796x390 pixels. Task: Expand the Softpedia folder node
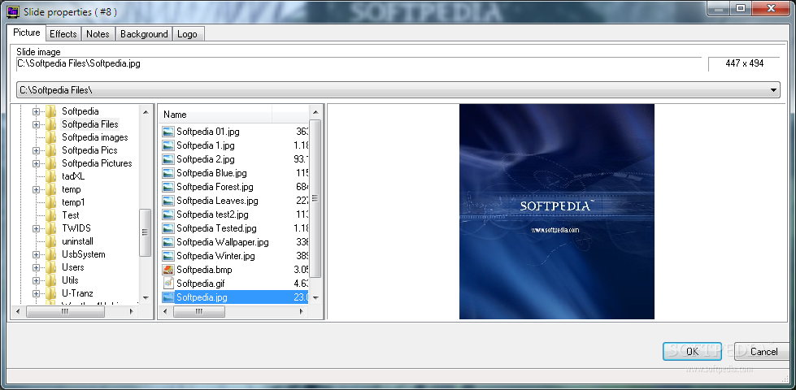tap(36, 111)
